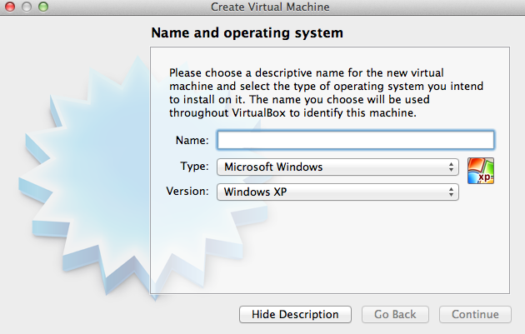Close the Create Virtual Machine window
The width and height of the screenshot is (525, 334).
tap(10, 7)
